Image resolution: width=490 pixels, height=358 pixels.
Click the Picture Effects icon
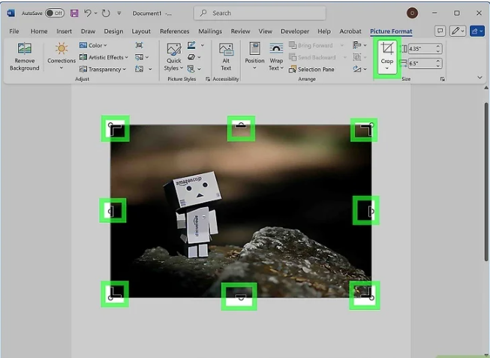(x=191, y=57)
